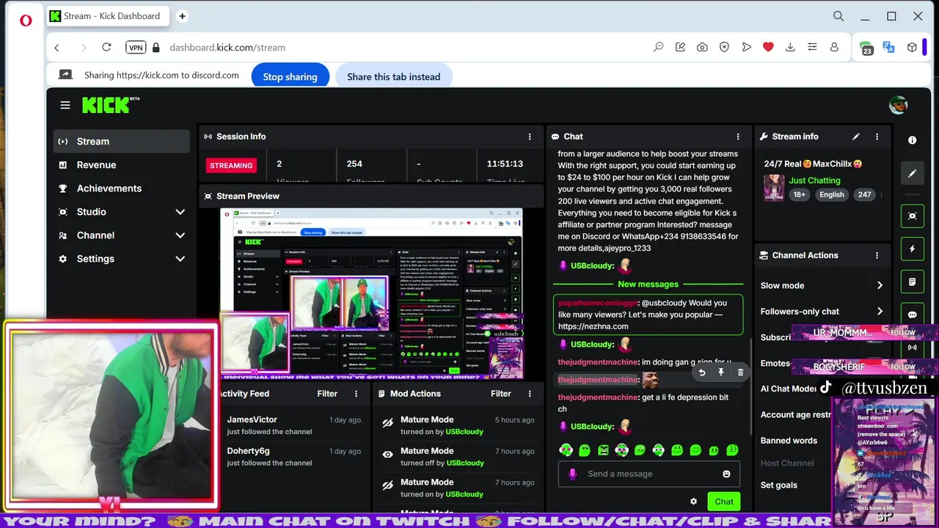Click the Send a message field

[649, 474]
